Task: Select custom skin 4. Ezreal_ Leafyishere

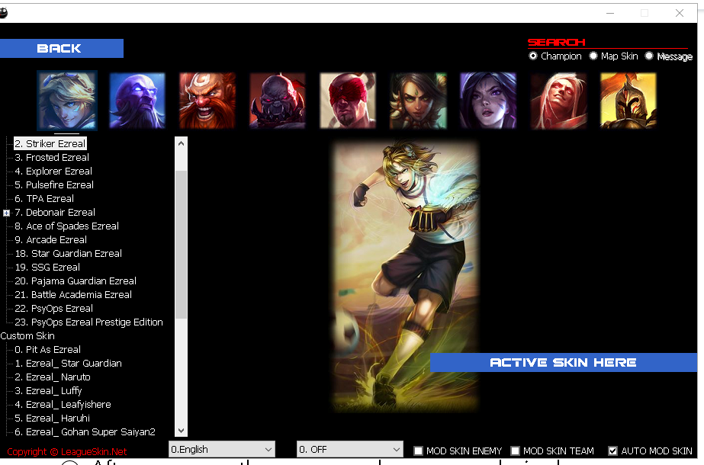Action: pyautogui.click(x=63, y=405)
